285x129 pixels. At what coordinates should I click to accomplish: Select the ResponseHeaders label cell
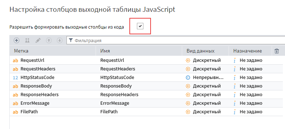coord(53,95)
